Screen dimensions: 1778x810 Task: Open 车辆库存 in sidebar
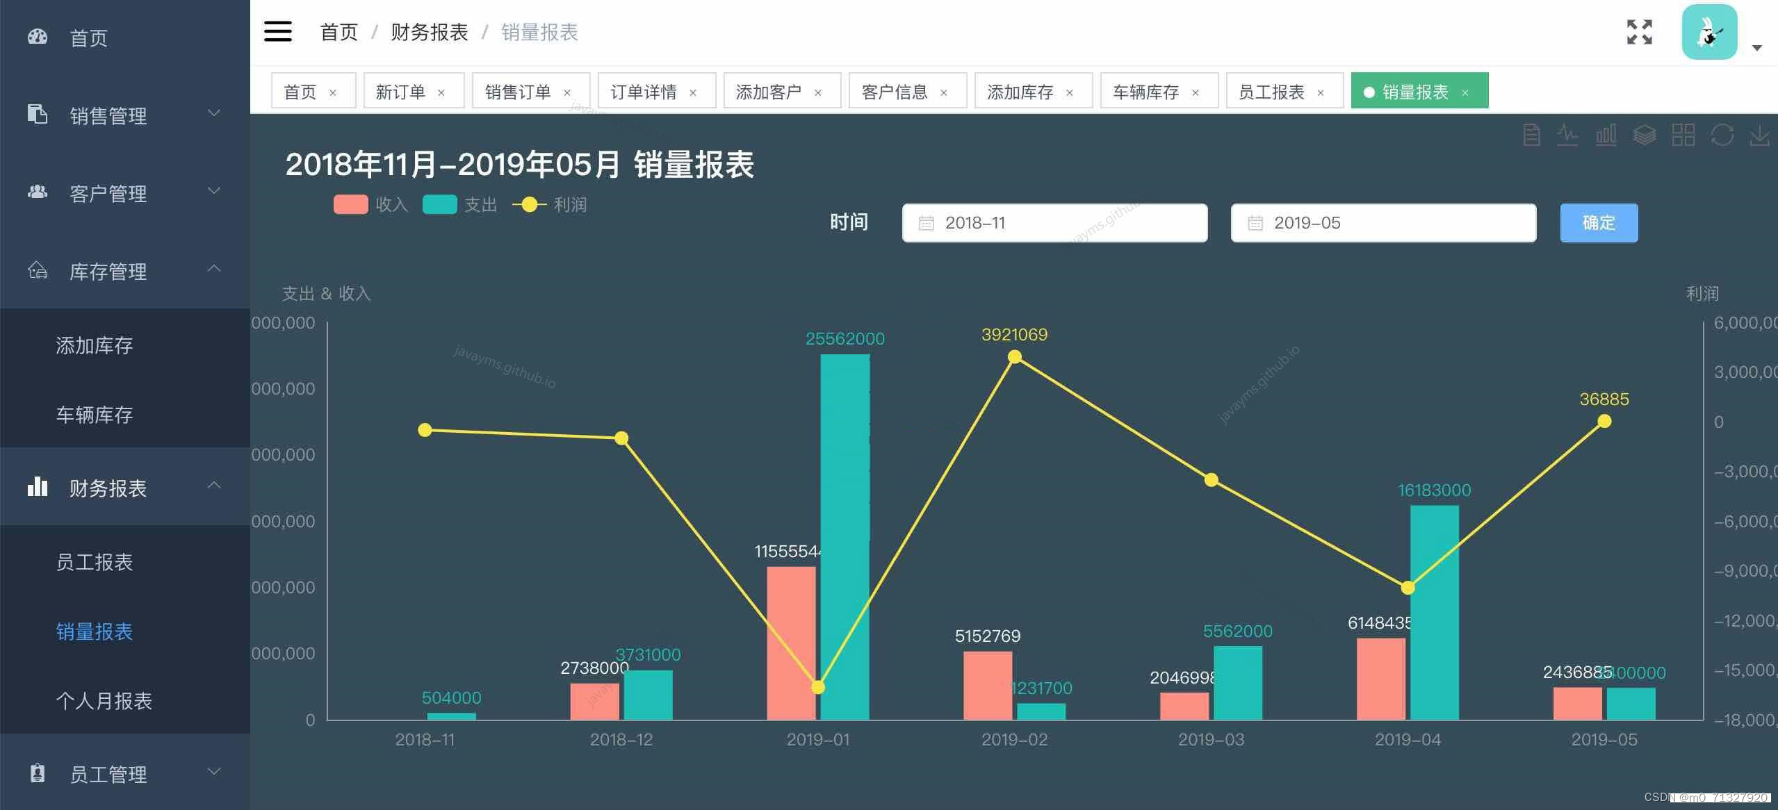click(125, 414)
